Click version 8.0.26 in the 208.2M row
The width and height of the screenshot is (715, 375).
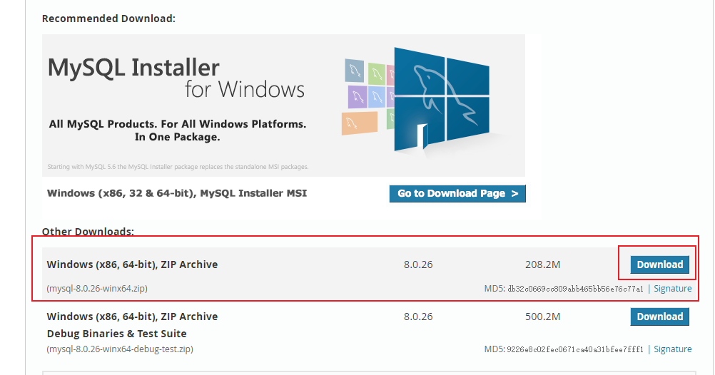coord(418,264)
